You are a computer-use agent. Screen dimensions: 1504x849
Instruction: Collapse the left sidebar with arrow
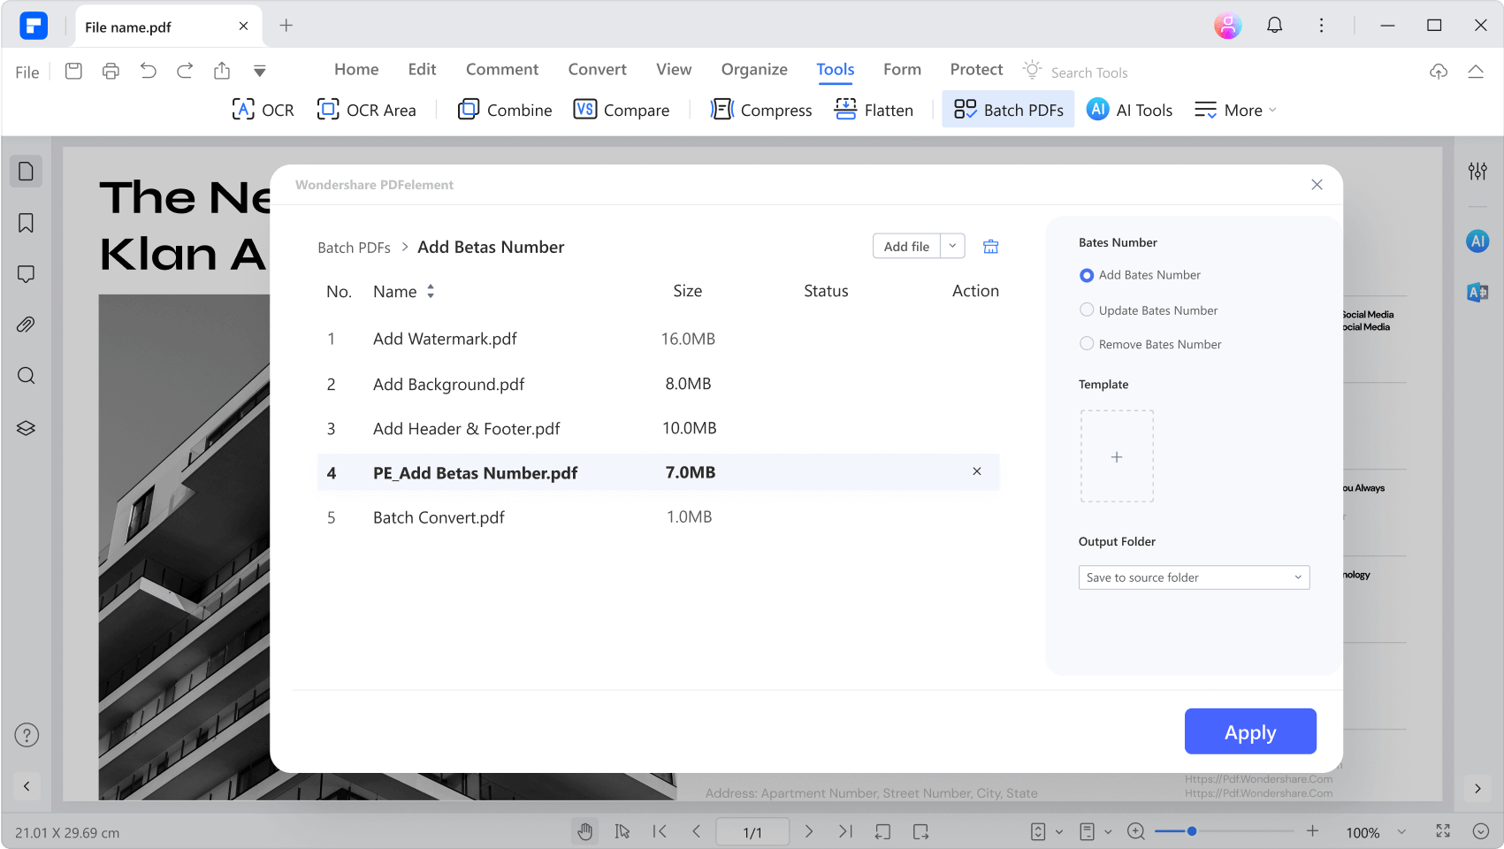coord(27,786)
